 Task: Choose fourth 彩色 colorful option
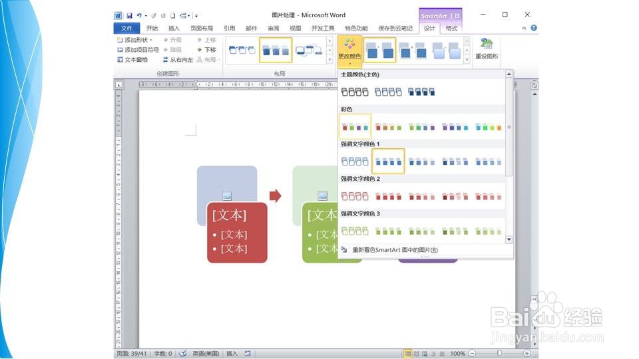coord(455,126)
